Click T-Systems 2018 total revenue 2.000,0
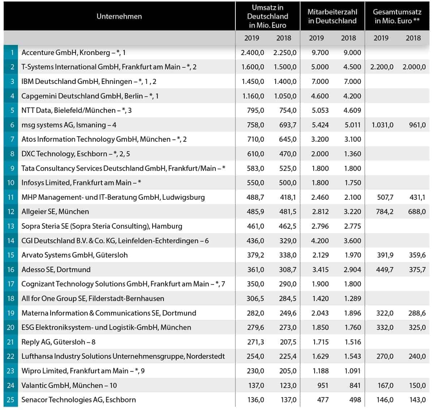The width and height of the screenshot is (434, 410). (x=414, y=67)
